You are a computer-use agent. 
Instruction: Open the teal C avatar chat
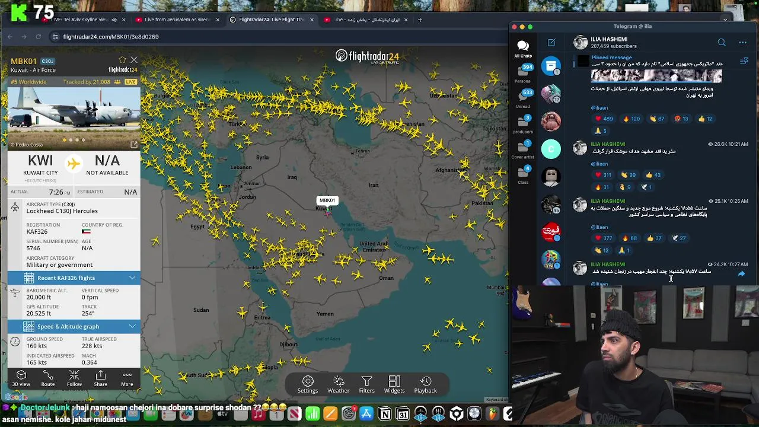[551, 149]
